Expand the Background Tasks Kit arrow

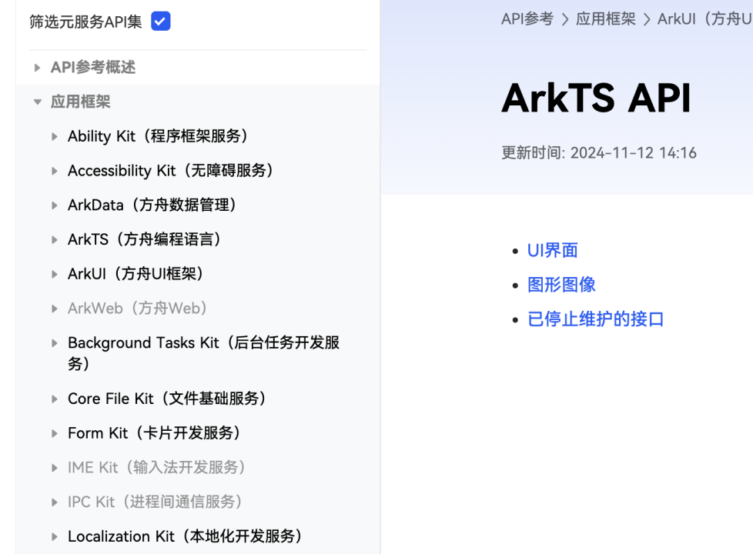point(54,343)
